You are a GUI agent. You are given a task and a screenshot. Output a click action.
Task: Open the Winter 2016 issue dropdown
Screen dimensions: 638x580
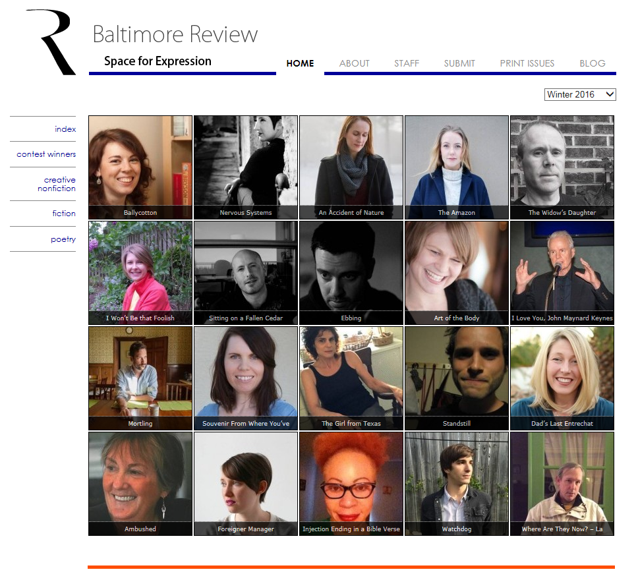[580, 94]
